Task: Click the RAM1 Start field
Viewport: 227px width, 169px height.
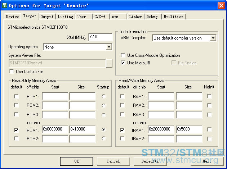Action: coord(161,96)
